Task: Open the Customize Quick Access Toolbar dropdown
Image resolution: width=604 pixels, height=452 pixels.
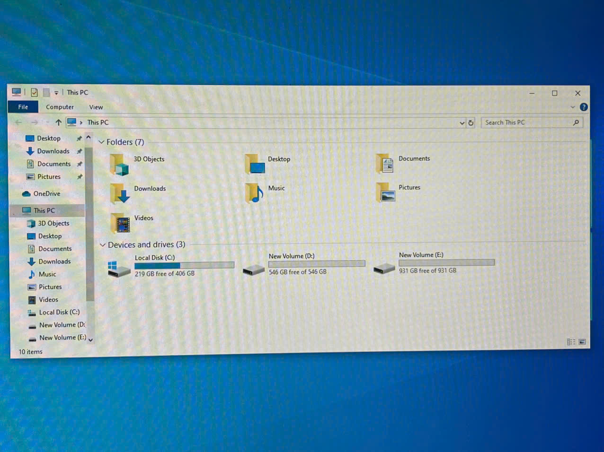Action: click(56, 93)
